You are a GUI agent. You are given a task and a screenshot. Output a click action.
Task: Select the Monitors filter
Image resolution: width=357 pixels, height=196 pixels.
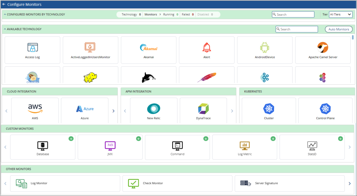pos(151,14)
